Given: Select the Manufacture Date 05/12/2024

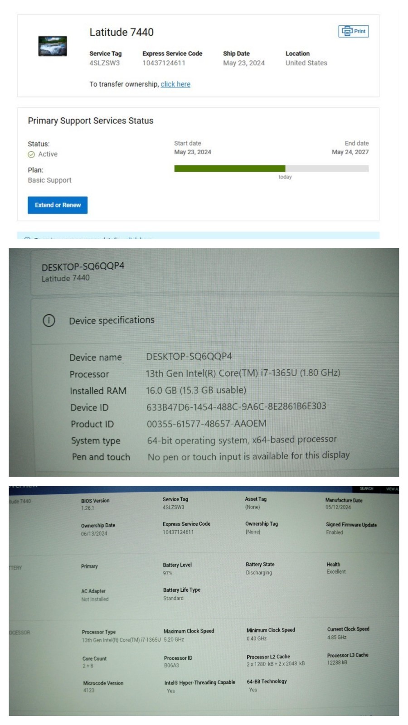Looking at the screenshot, I should click(x=338, y=507).
